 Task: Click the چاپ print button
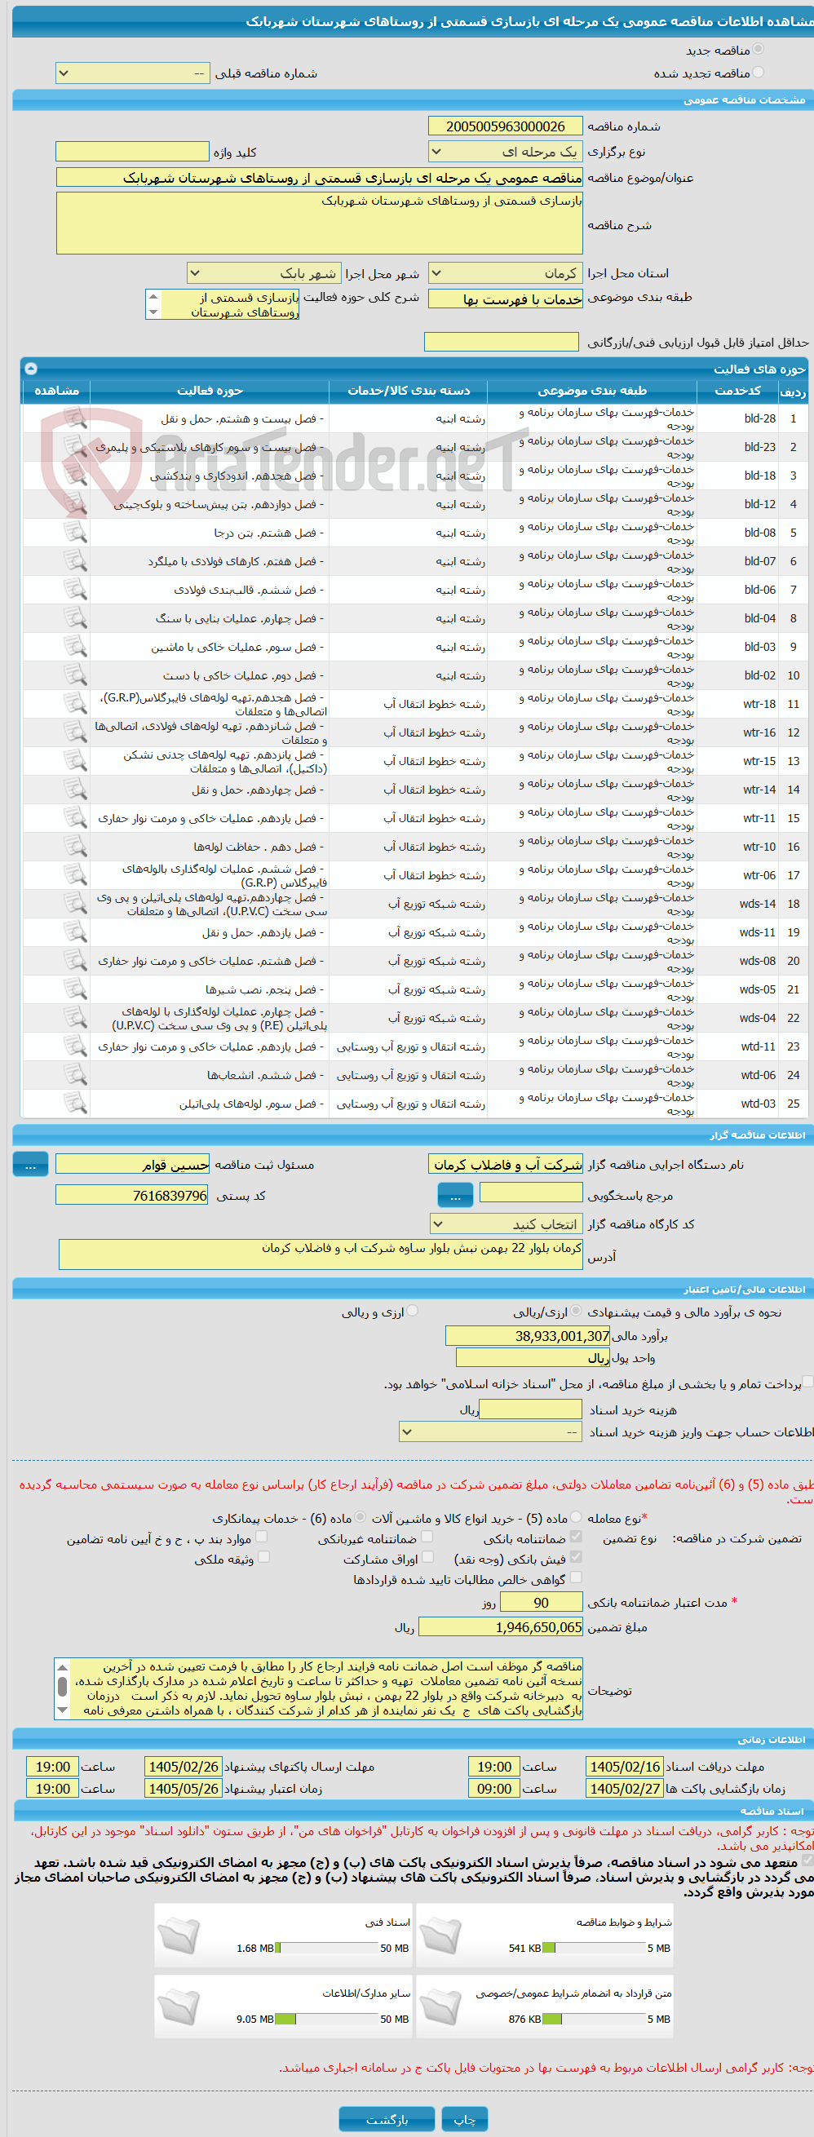[465, 2120]
